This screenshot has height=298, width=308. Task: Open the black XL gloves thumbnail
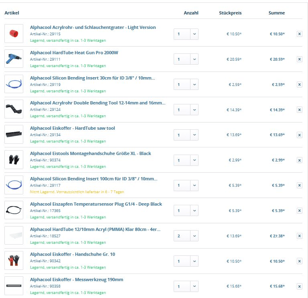coord(14,160)
